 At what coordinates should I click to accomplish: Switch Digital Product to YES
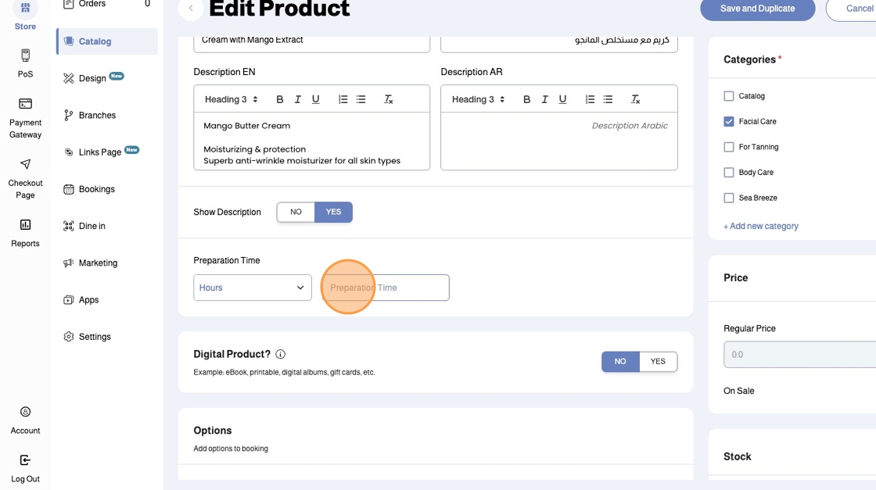click(658, 362)
